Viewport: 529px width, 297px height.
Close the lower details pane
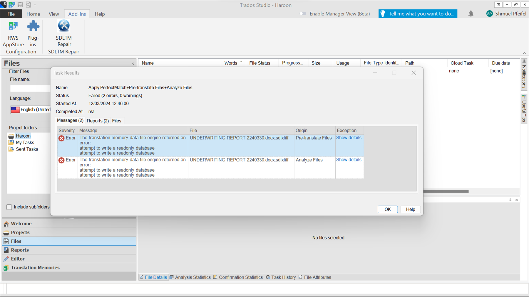517,200
